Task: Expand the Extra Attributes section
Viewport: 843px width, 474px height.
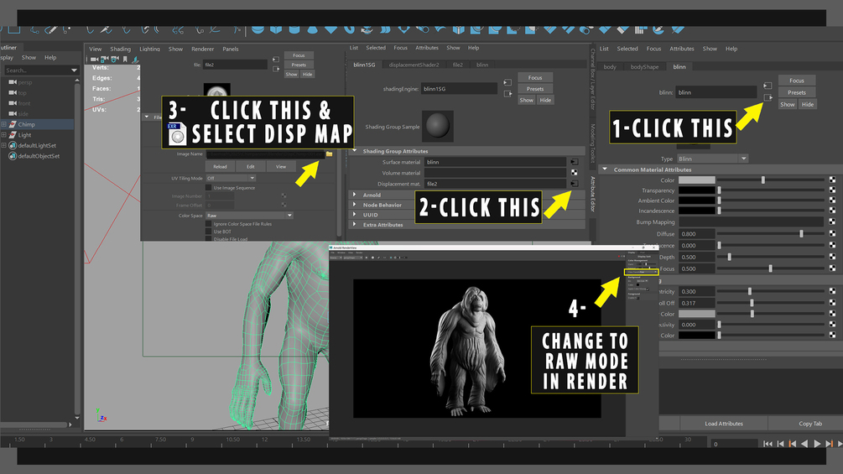Action: point(354,224)
